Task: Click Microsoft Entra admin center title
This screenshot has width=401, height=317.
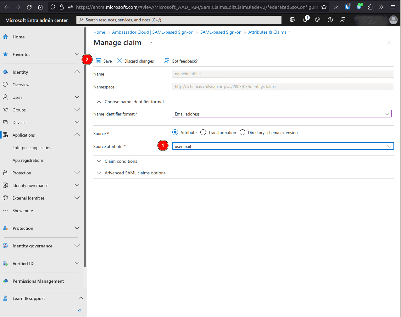Action: coord(36,20)
